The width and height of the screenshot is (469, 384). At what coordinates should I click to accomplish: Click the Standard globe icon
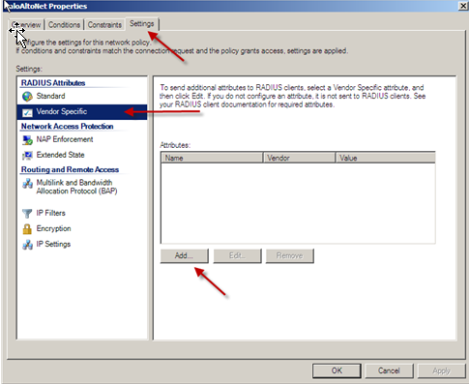coord(27,96)
